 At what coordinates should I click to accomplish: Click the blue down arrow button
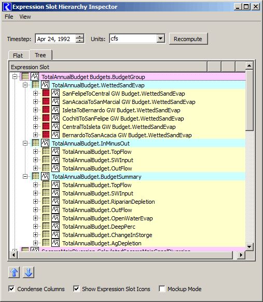tap(29, 272)
